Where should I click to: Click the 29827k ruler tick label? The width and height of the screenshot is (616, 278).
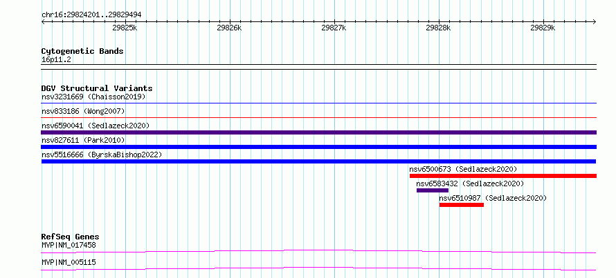[334, 28]
